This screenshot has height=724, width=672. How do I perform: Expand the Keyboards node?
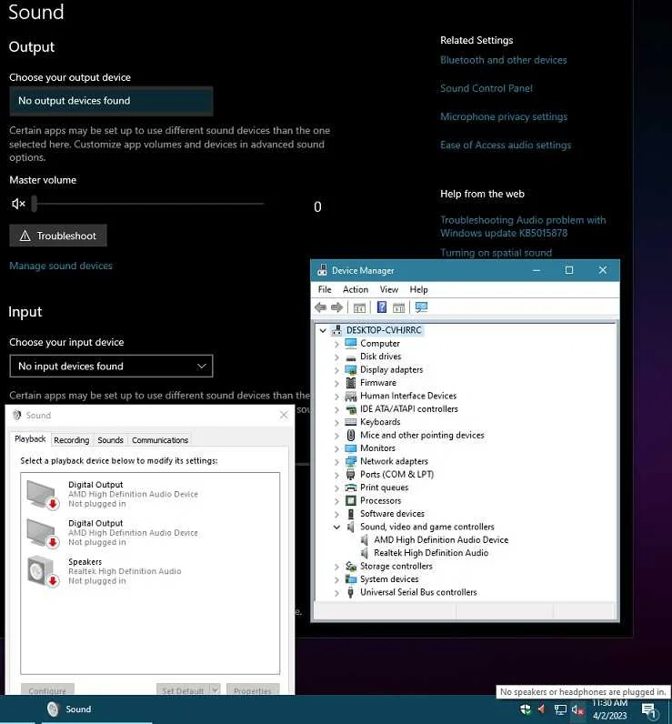[x=336, y=423]
